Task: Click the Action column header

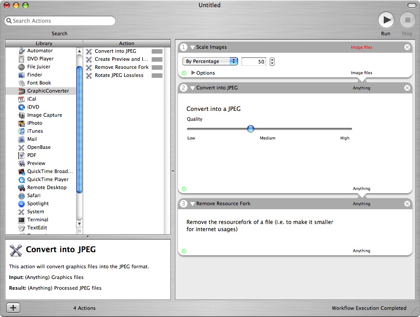Action: (x=127, y=43)
